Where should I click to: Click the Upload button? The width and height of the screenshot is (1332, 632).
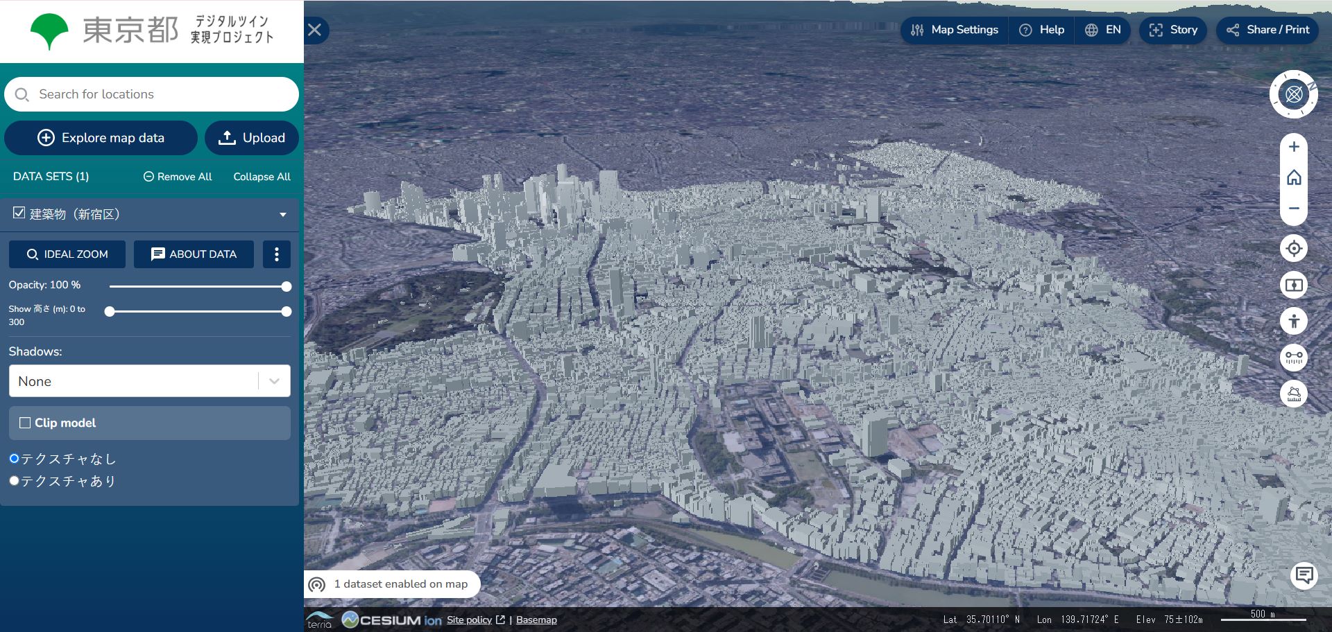click(252, 138)
